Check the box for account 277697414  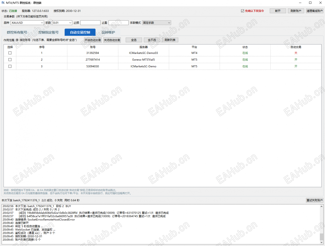[x=10, y=60]
